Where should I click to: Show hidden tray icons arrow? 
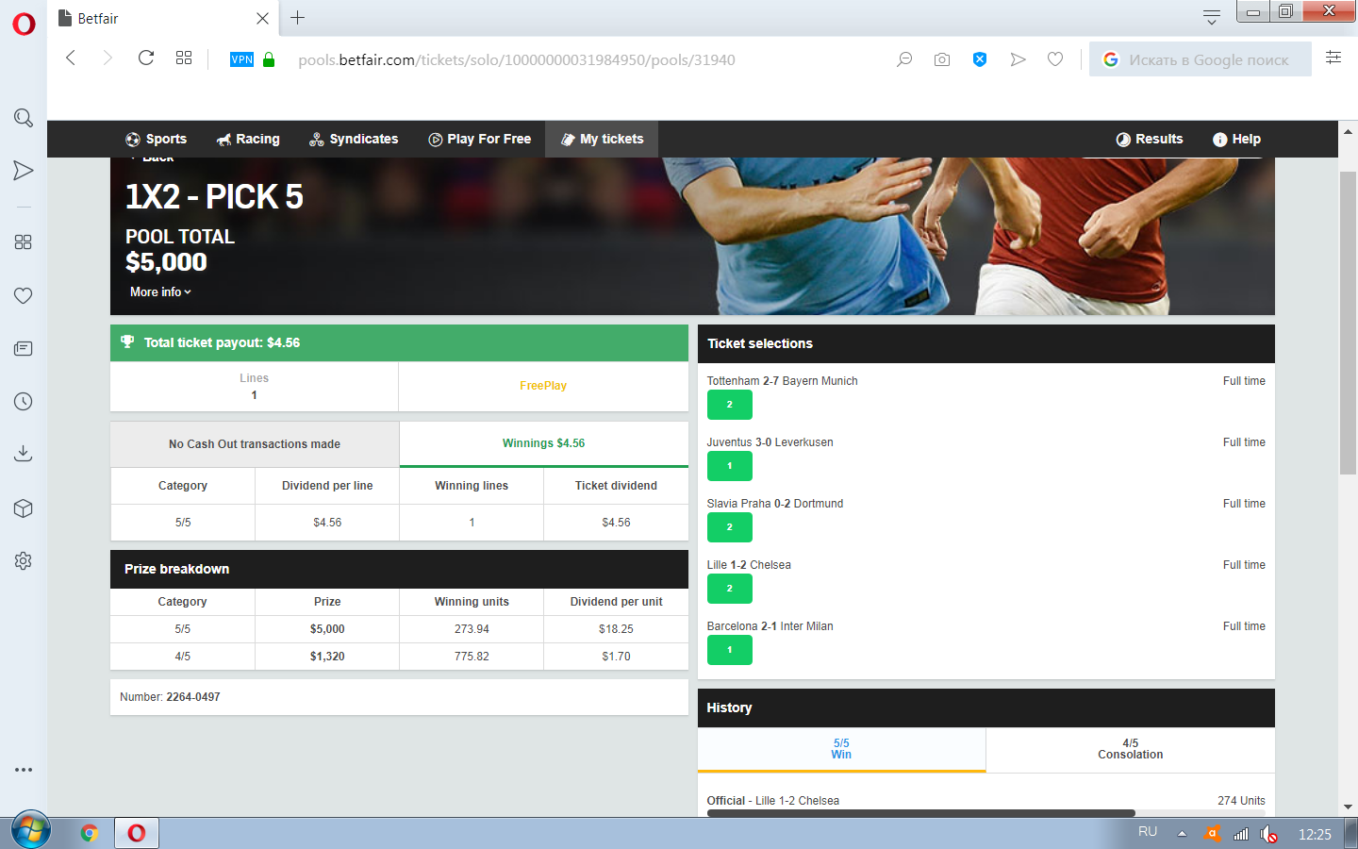tap(1182, 834)
